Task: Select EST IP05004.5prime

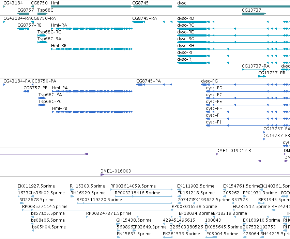Action: point(211,237)
